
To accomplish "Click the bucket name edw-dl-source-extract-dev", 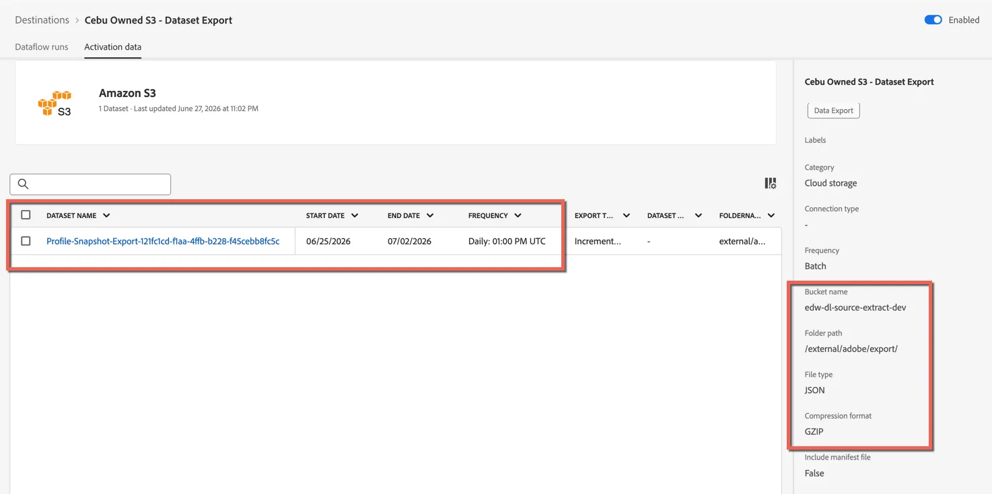I will click(x=855, y=308).
